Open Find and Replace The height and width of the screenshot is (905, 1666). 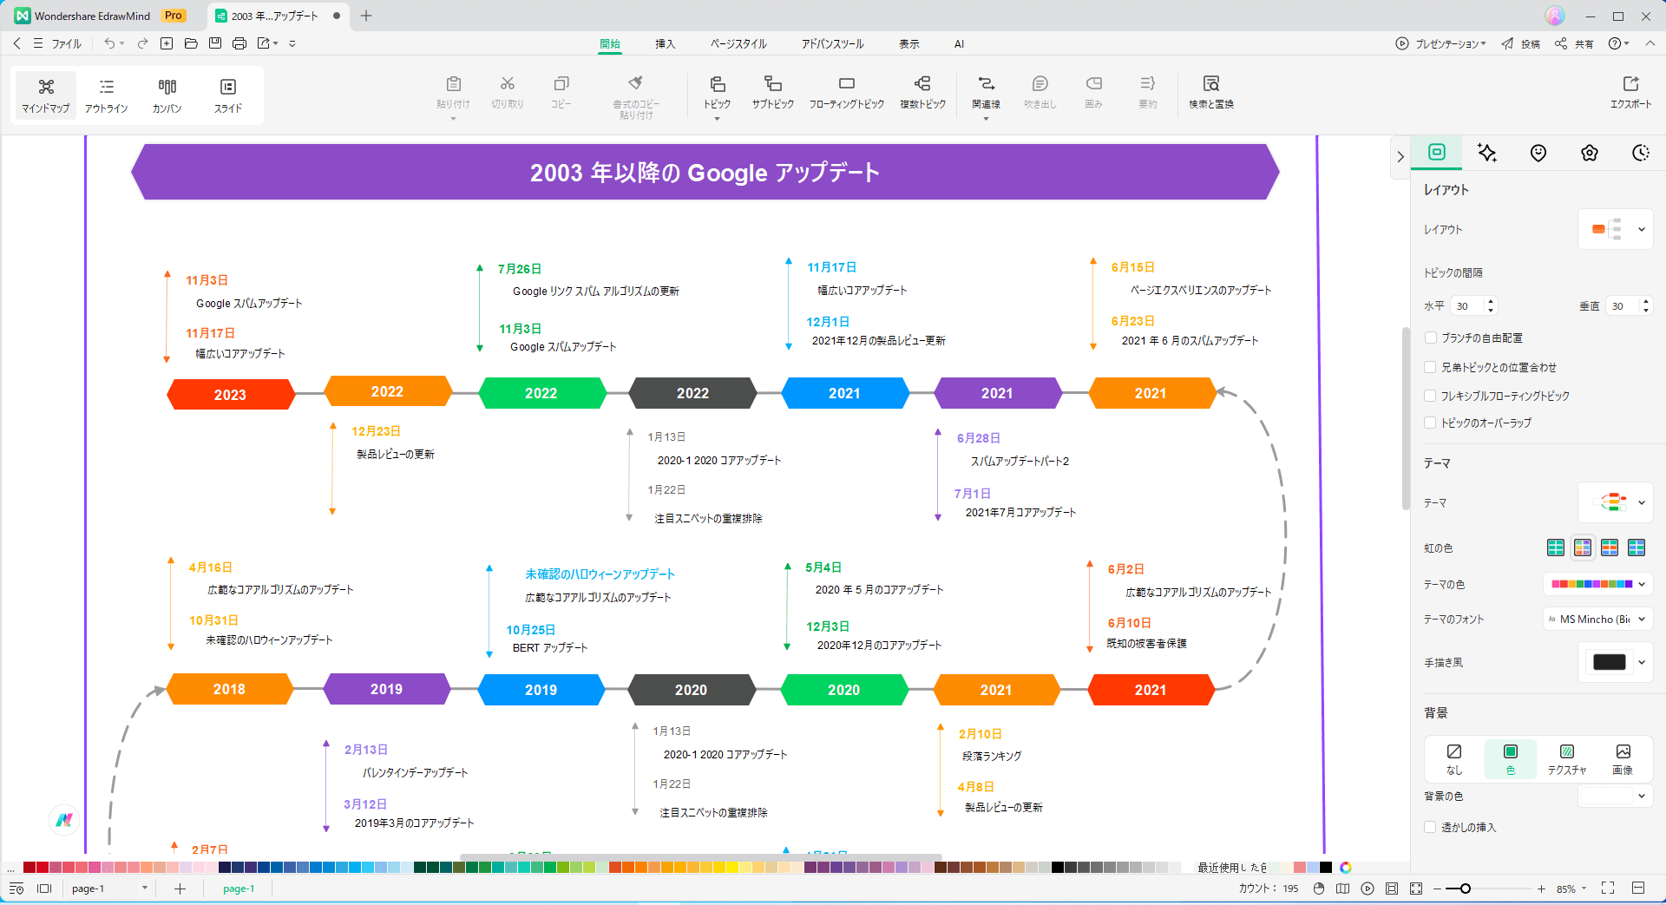[1211, 93]
